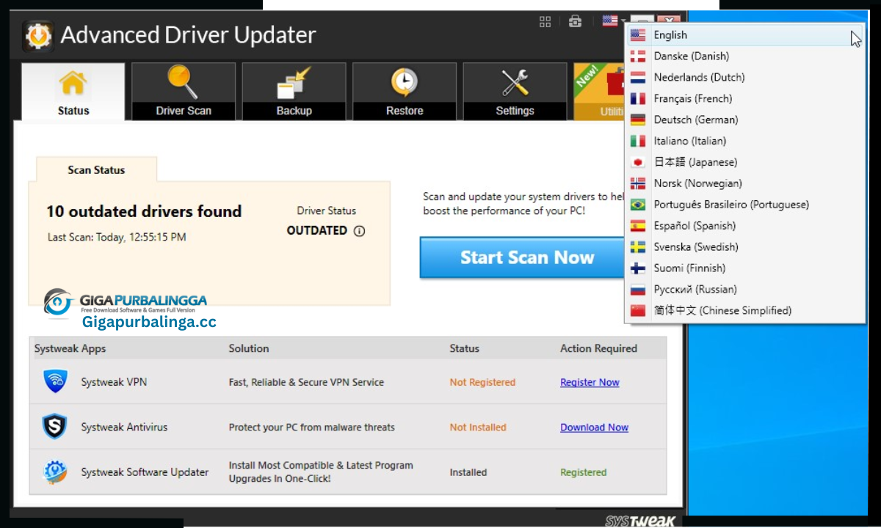881x528 pixels.
Task: Open the Backup tab
Action: pos(294,92)
